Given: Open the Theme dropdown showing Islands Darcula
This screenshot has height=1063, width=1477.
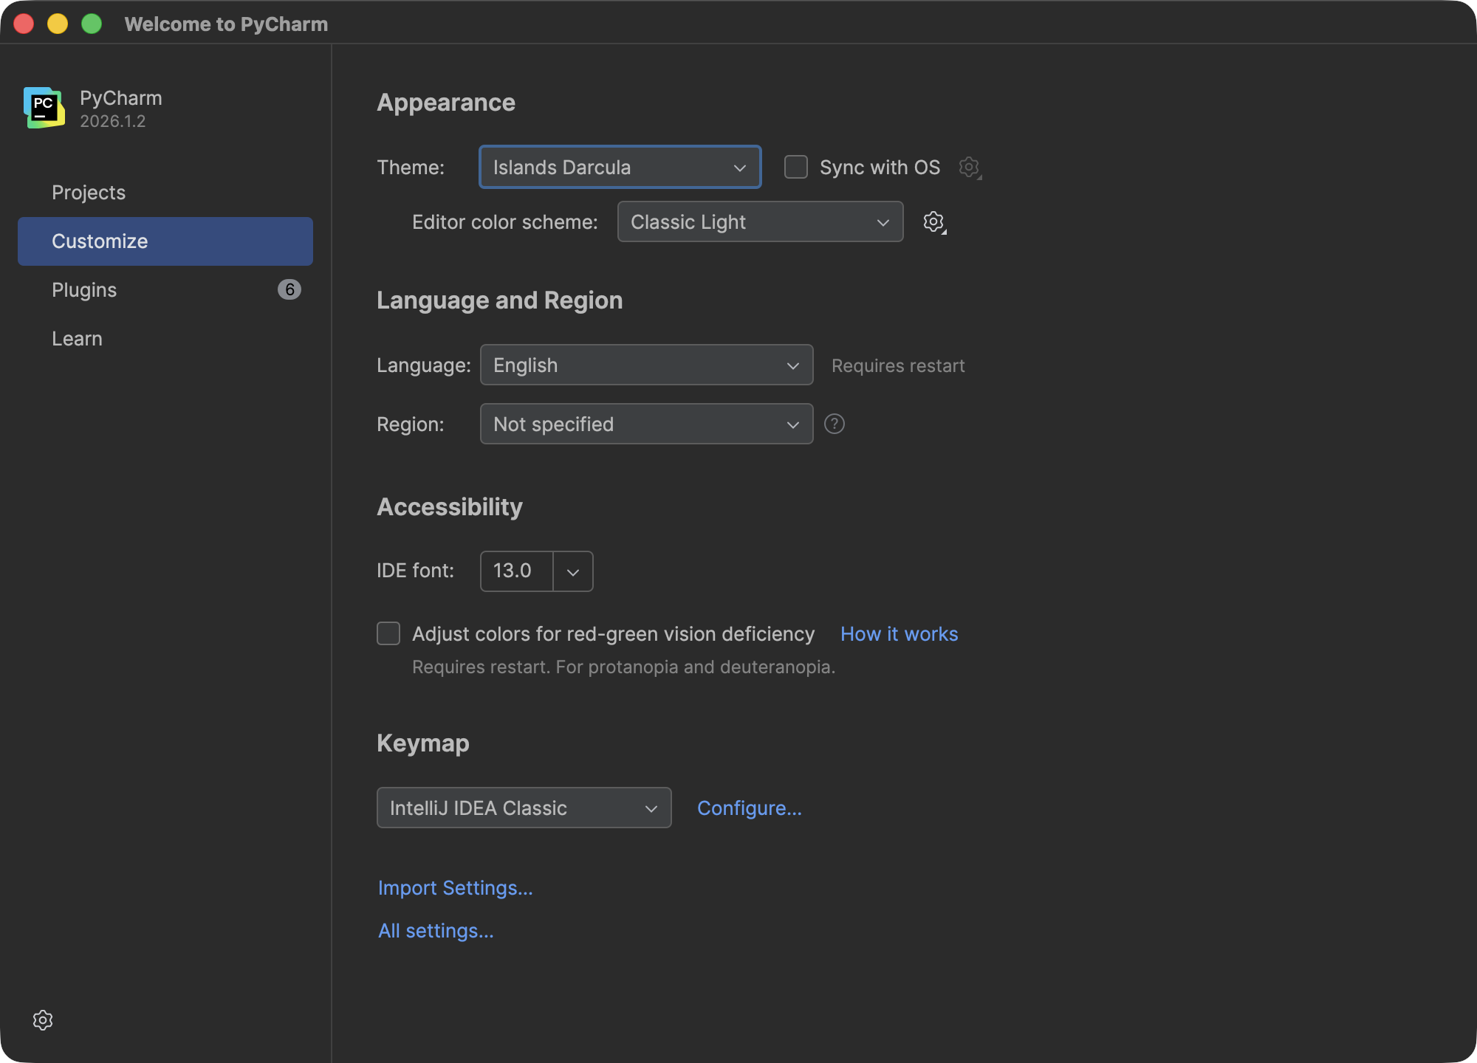Looking at the screenshot, I should (620, 167).
